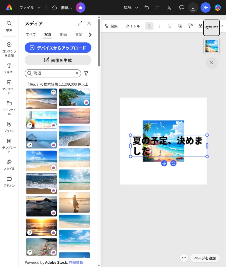Viewport: 226px width, 267px height.
Task: Open the invite collaborators icon
Action: point(169,7)
